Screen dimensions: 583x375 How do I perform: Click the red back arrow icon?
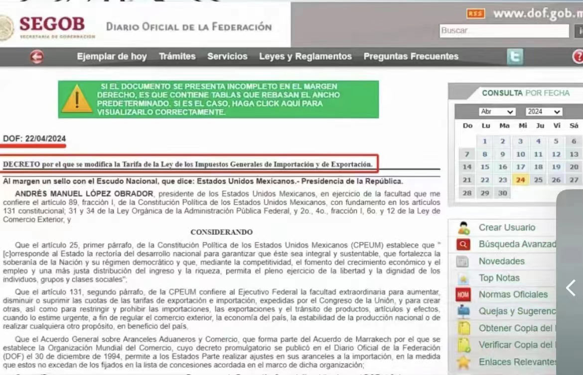[37, 57]
